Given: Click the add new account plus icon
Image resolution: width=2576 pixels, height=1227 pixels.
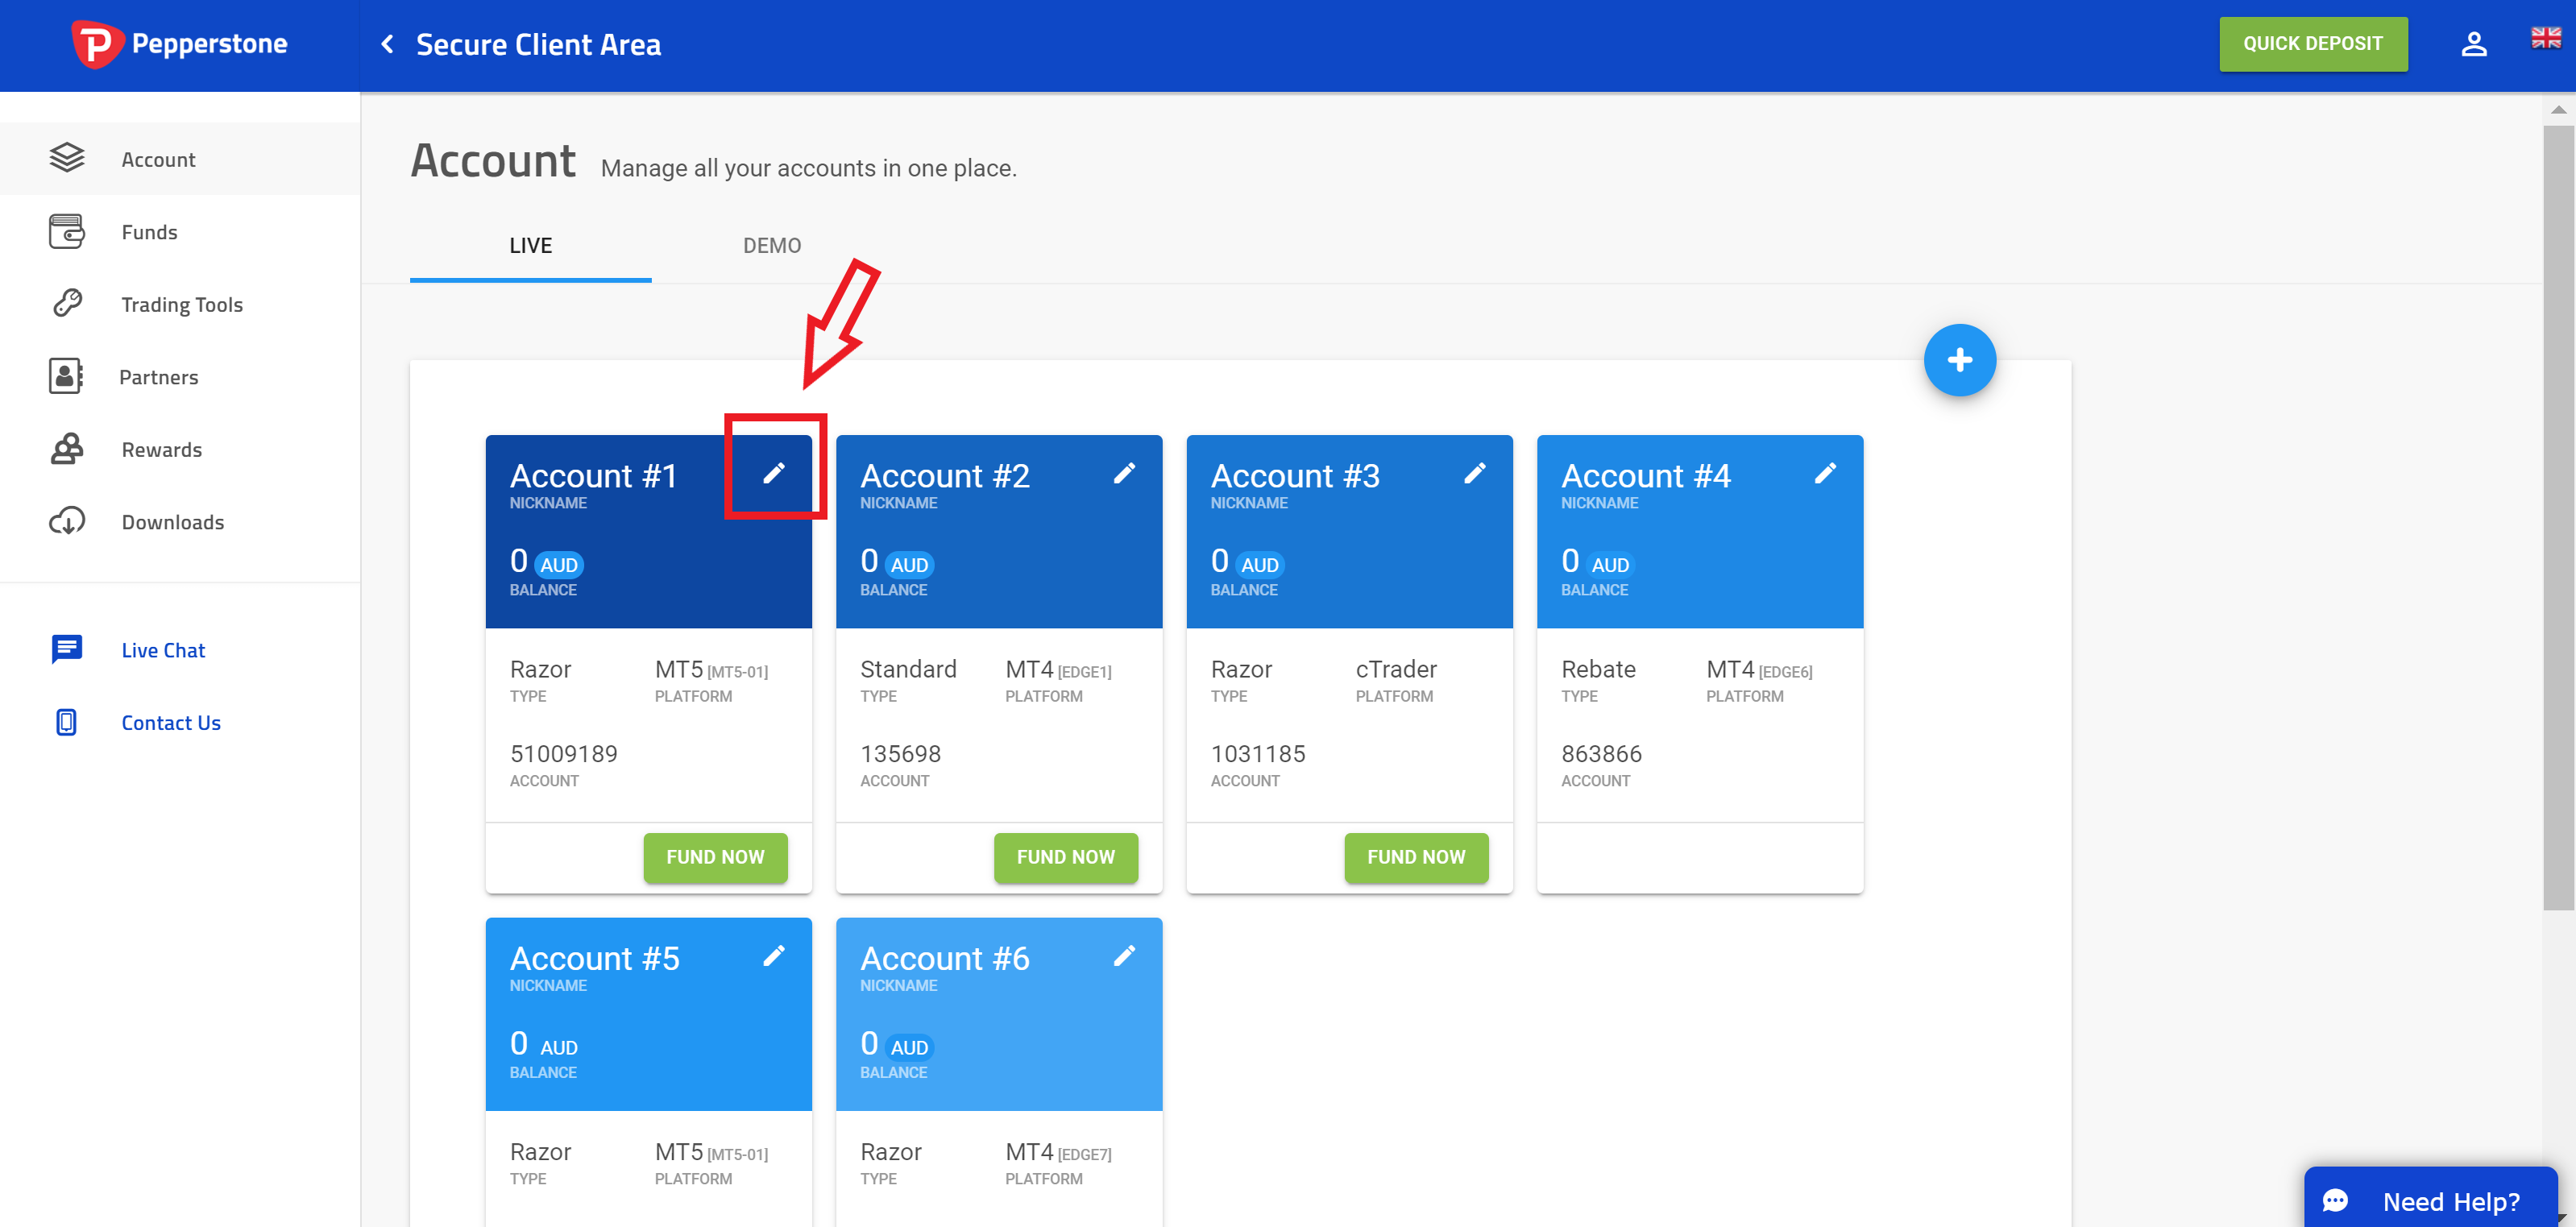Looking at the screenshot, I should pos(1958,360).
